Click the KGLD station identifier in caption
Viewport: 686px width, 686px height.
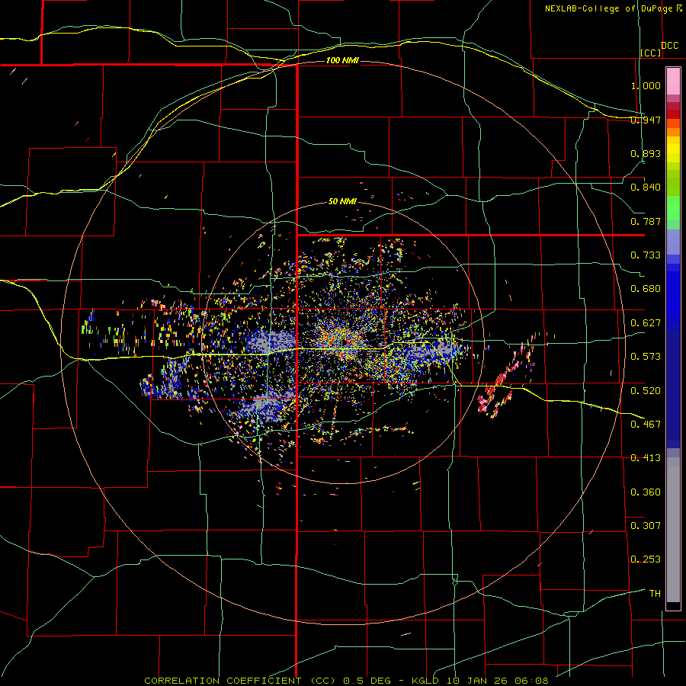[x=425, y=681]
